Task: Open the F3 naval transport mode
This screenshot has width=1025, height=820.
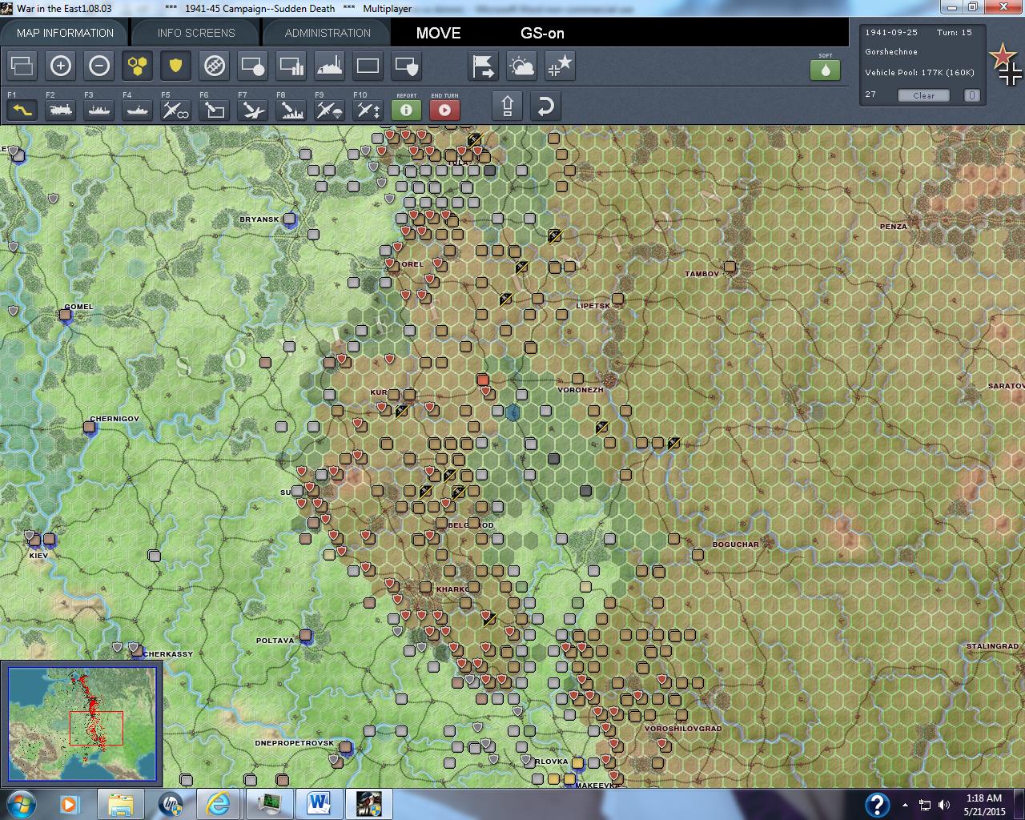Action: coord(98,110)
